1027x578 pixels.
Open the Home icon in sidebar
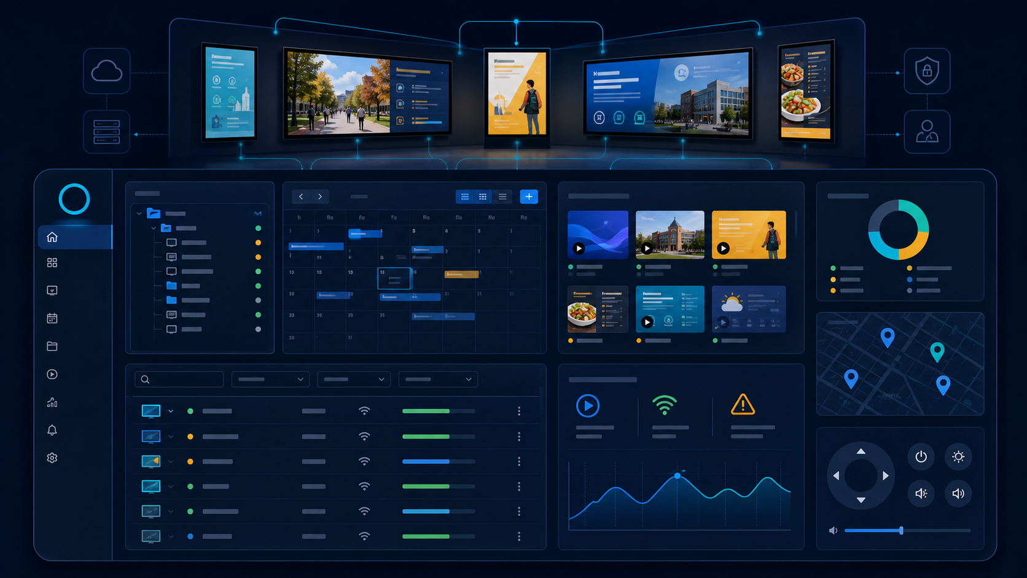52,237
